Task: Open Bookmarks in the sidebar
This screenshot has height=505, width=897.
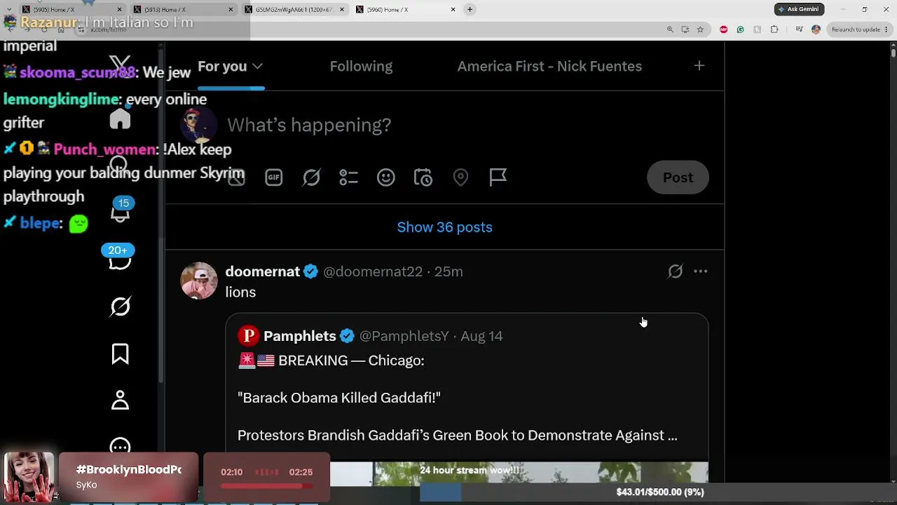Action: 120,353
